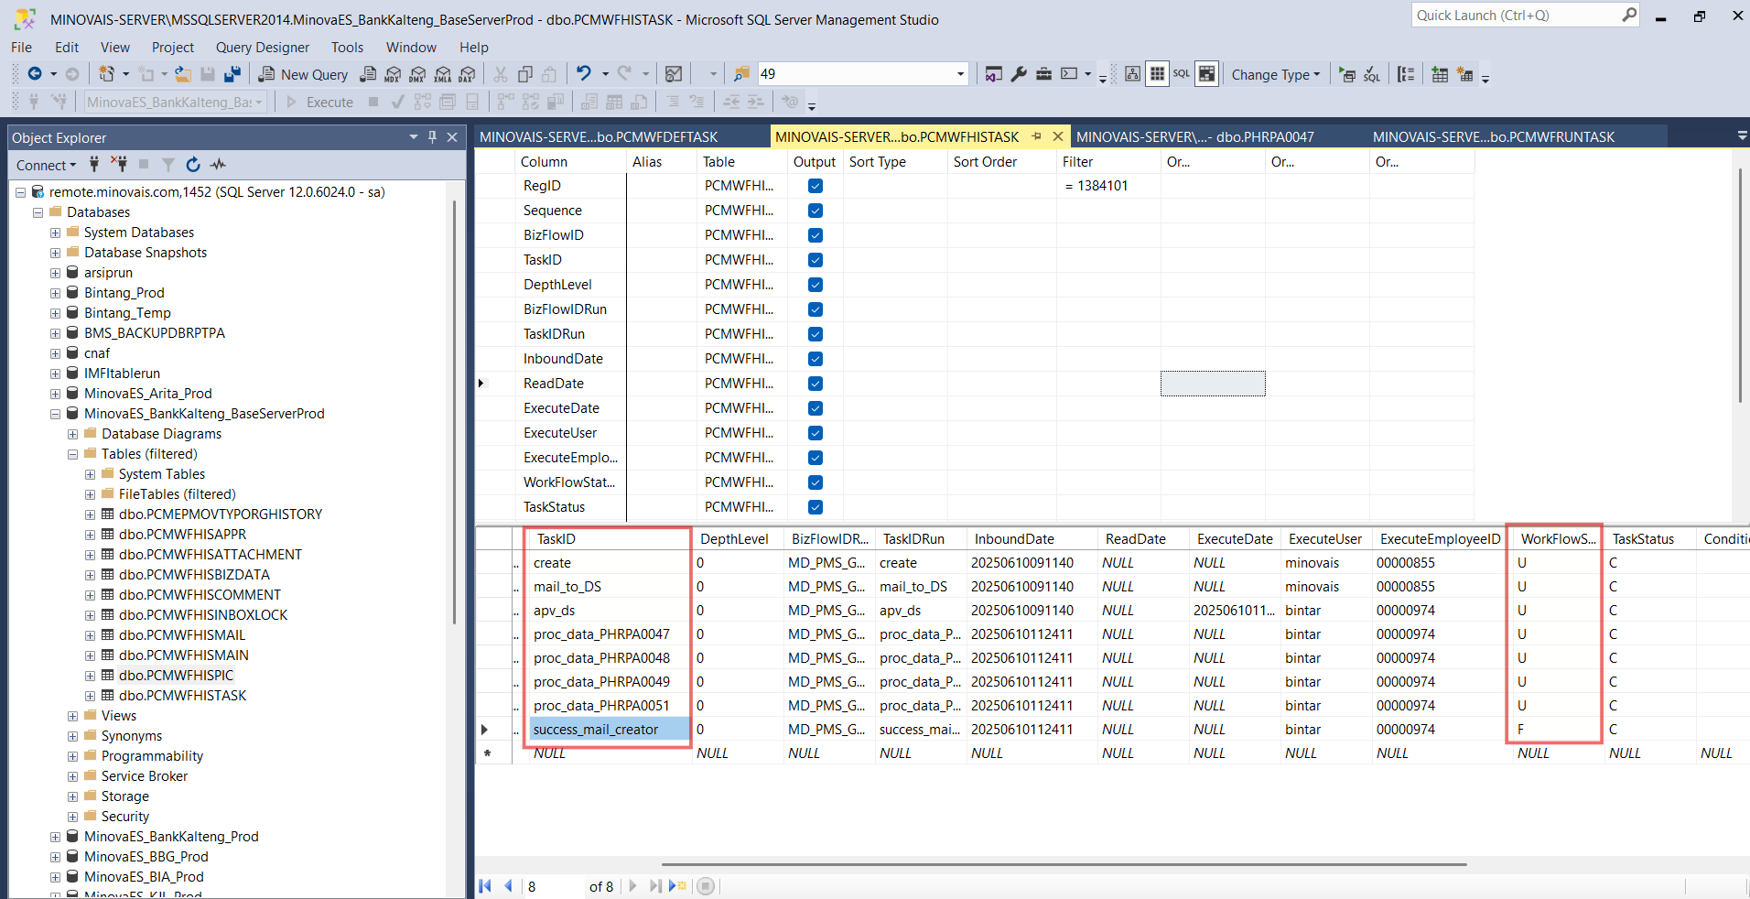Open the Tools menu
Screen dimensions: 1750x899
pyautogui.click(x=348, y=48)
